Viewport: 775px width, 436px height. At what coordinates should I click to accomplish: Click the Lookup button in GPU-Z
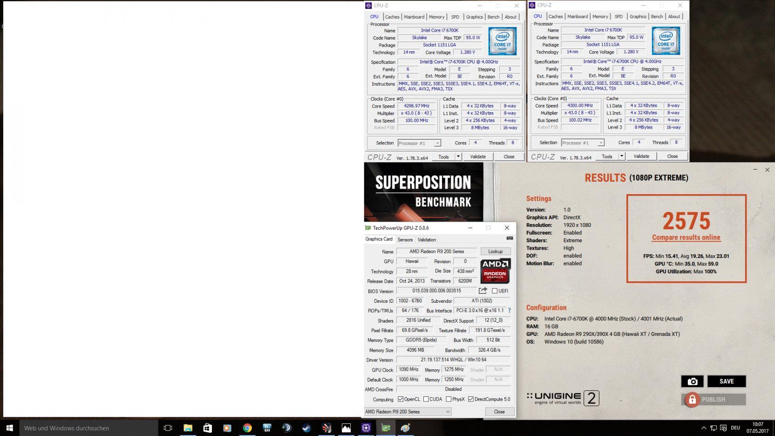click(496, 252)
